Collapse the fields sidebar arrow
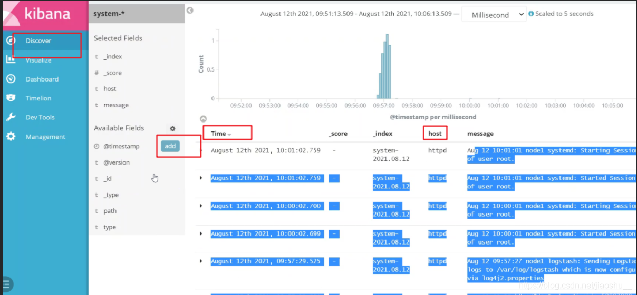The image size is (637, 295). [x=190, y=10]
